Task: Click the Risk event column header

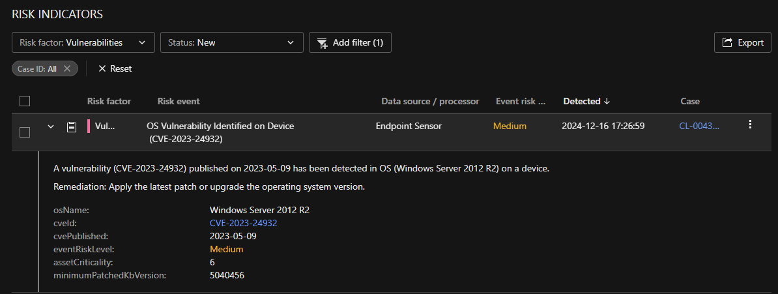Action: tap(179, 101)
